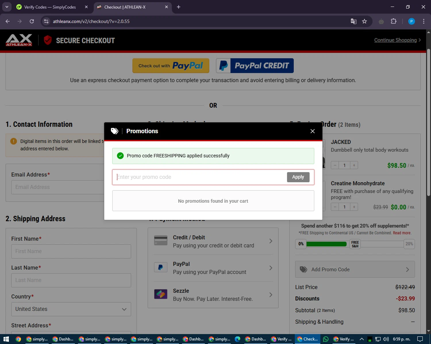
Task: Click the First Name input box
Action: pos(71,251)
